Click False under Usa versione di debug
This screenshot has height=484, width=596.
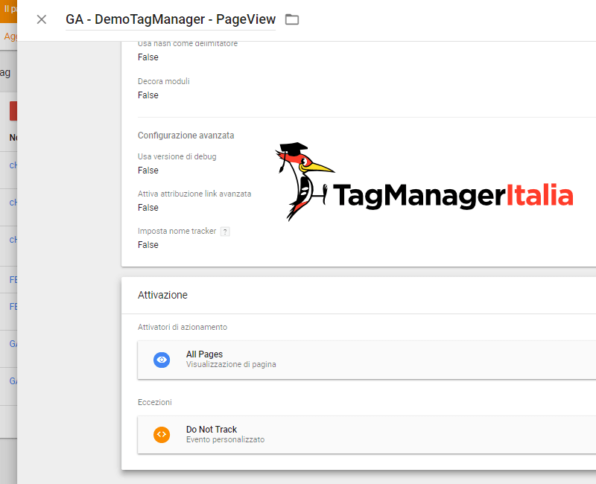point(148,171)
